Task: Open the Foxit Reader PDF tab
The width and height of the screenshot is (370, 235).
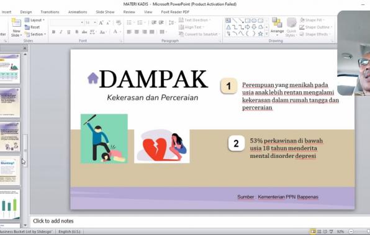Action: coord(175,12)
